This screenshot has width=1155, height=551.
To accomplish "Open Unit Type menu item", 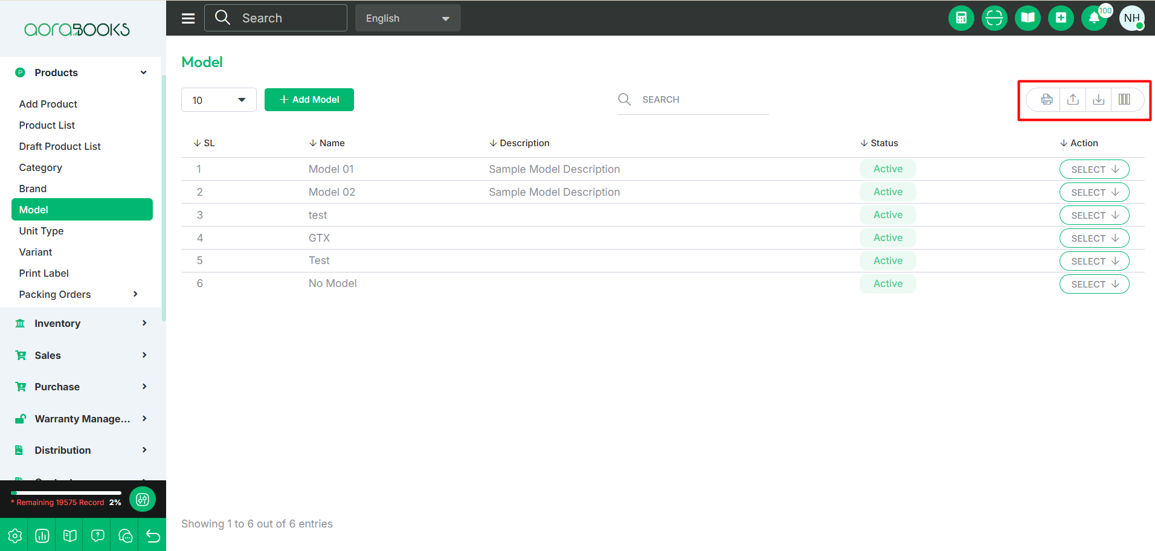I will click(41, 231).
